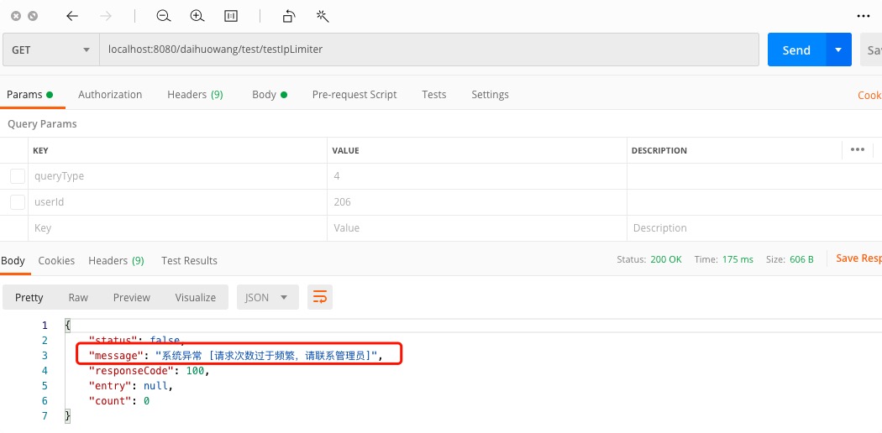Image resolution: width=882 pixels, height=433 pixels.
Task: Click the "entry": null line
Action: (131, 386)
